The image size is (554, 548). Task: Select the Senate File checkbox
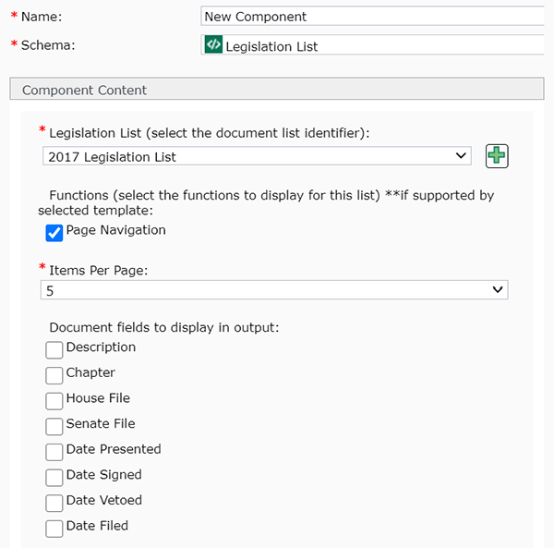click(x=54, y=426)
